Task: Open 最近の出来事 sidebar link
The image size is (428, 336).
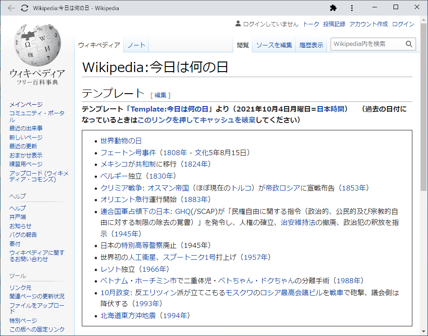Action: (x=26, y=128)
